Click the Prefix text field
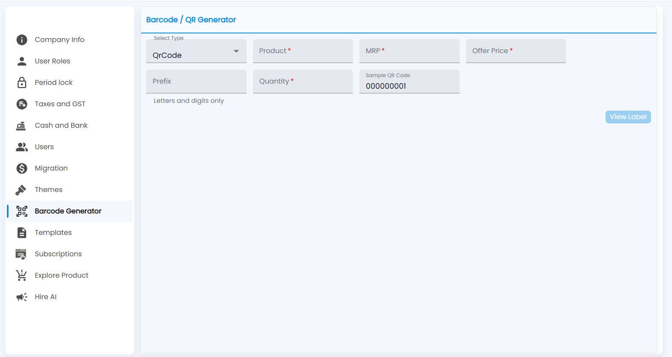672x357 pixels. [x=196, y=81]
